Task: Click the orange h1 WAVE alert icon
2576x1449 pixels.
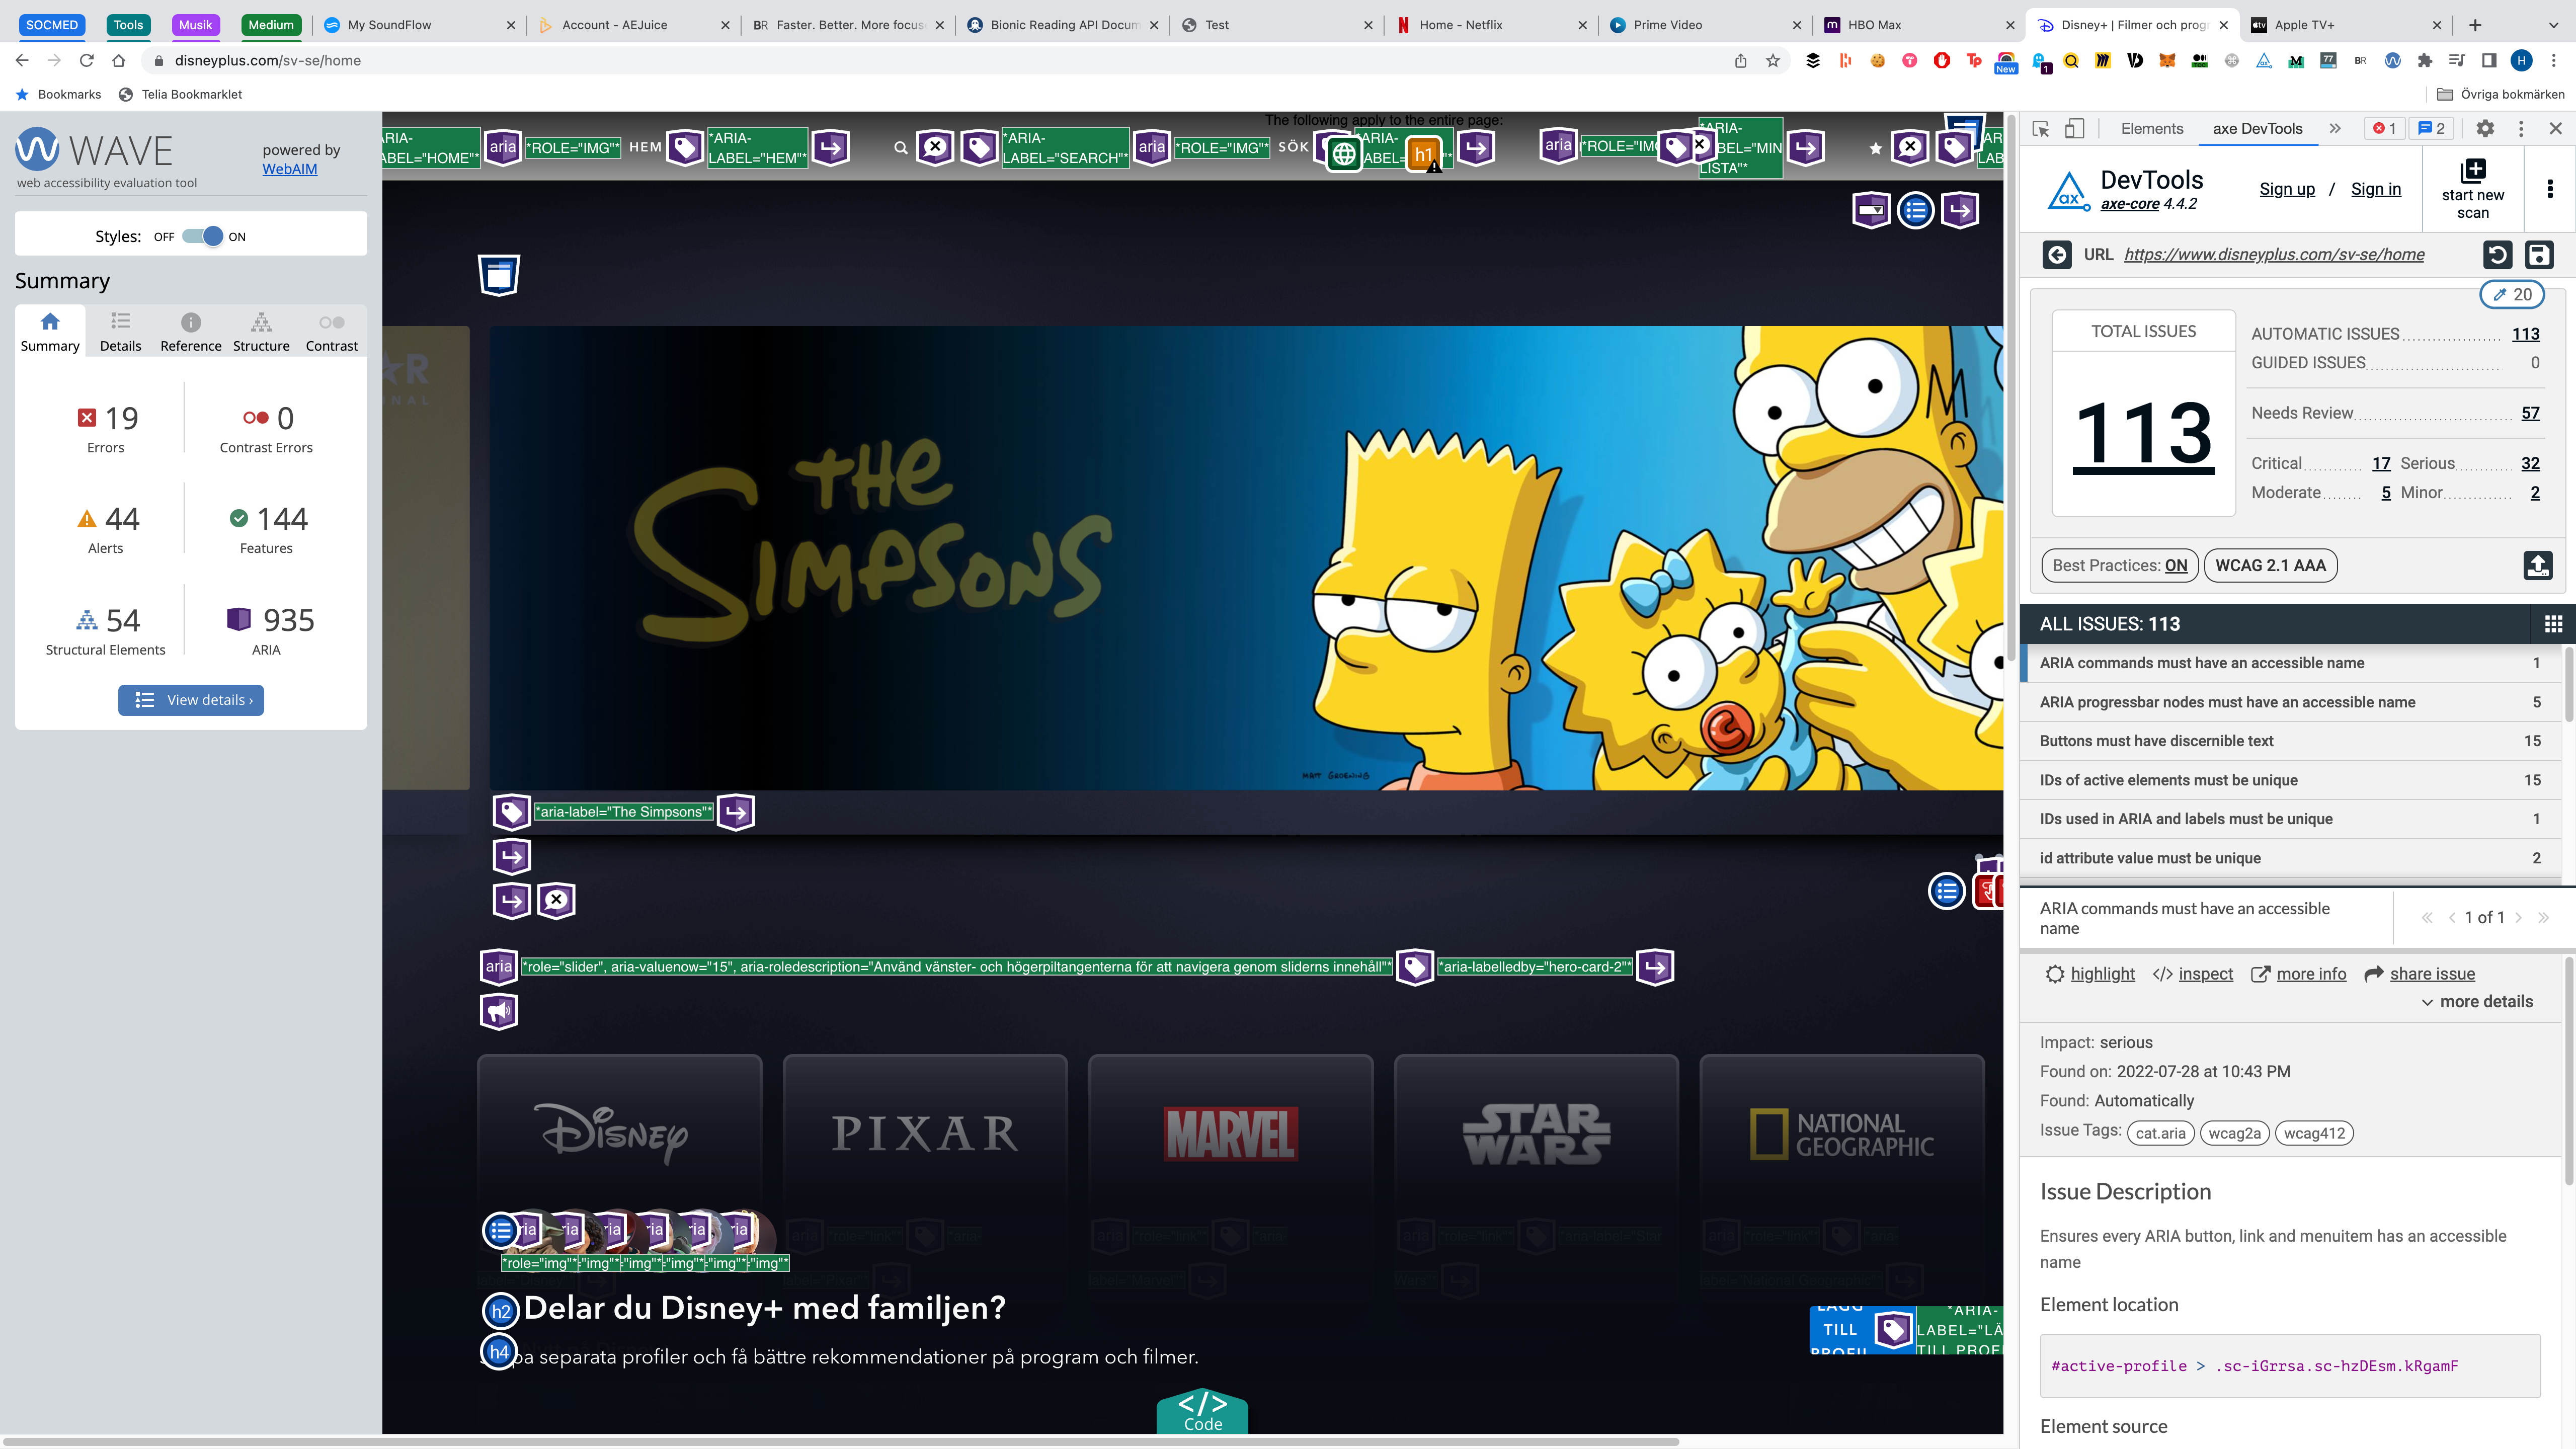Action: (x=1424, y=154)
